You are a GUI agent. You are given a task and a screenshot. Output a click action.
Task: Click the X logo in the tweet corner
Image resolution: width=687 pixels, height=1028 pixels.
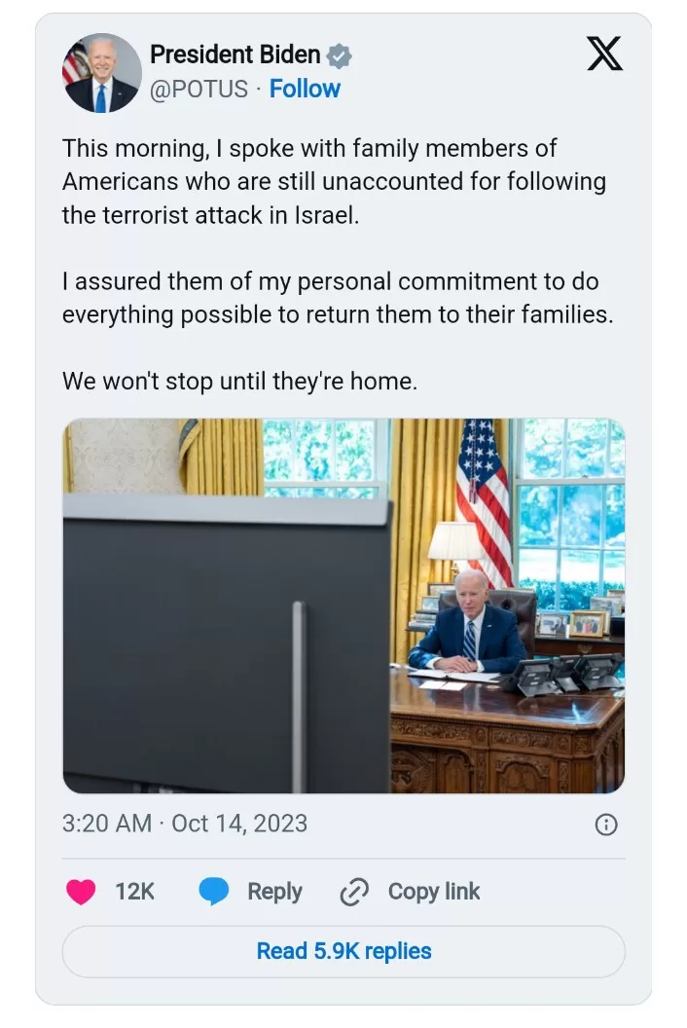[604, 54]
